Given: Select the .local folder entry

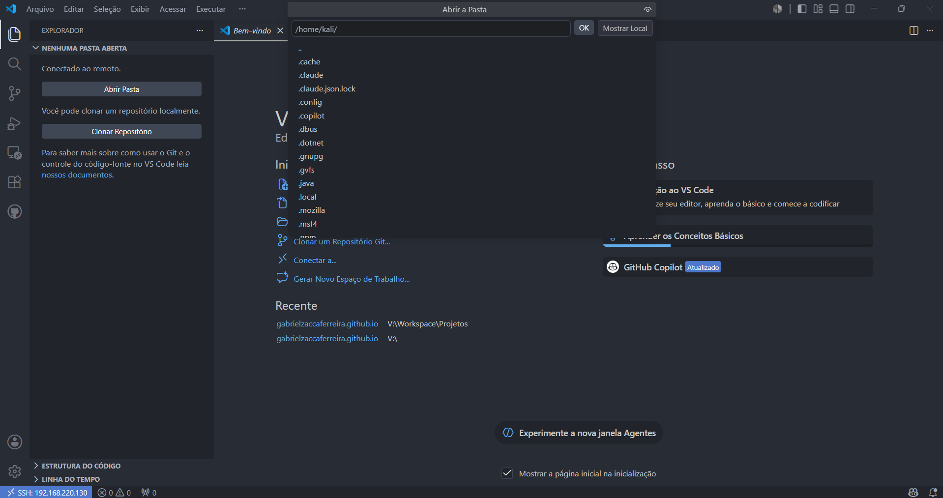Looking at the screenshot, I should (472, 197).
